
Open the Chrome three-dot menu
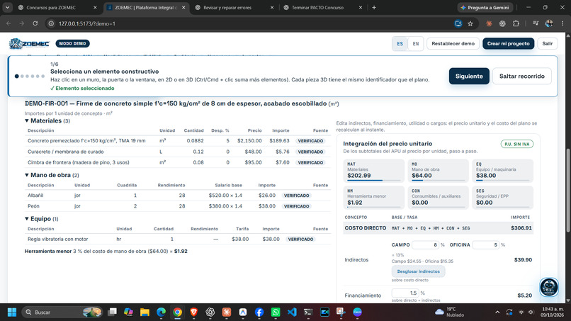[562, 23]
